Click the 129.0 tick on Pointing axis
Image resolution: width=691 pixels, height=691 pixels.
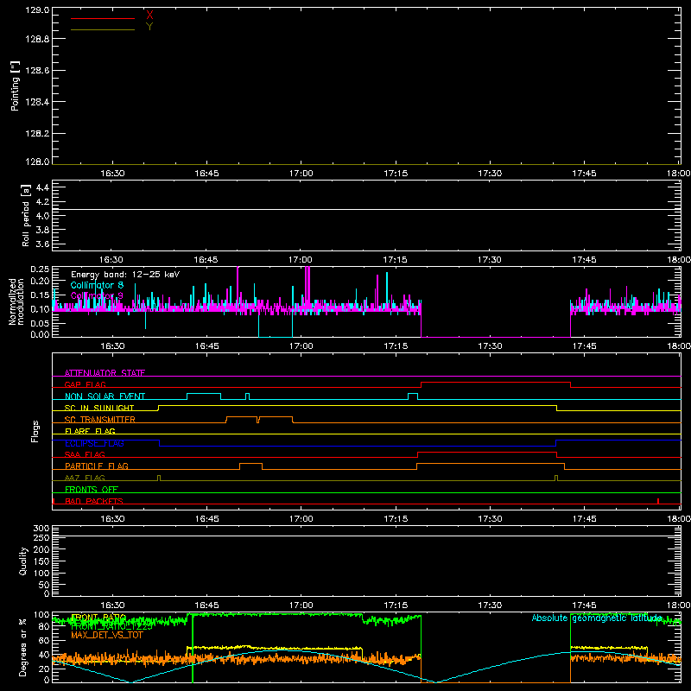click(x=37, y=10)
